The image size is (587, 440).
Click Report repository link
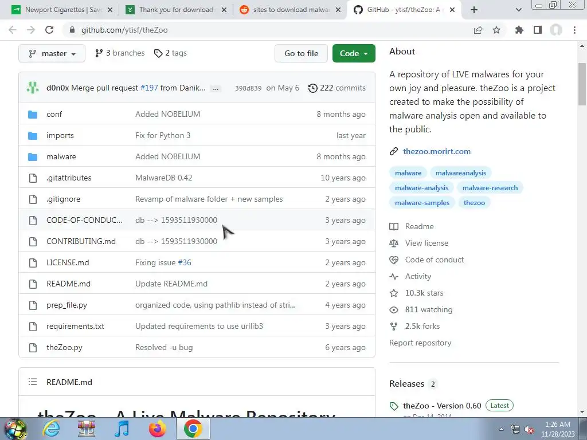point(420,343)
